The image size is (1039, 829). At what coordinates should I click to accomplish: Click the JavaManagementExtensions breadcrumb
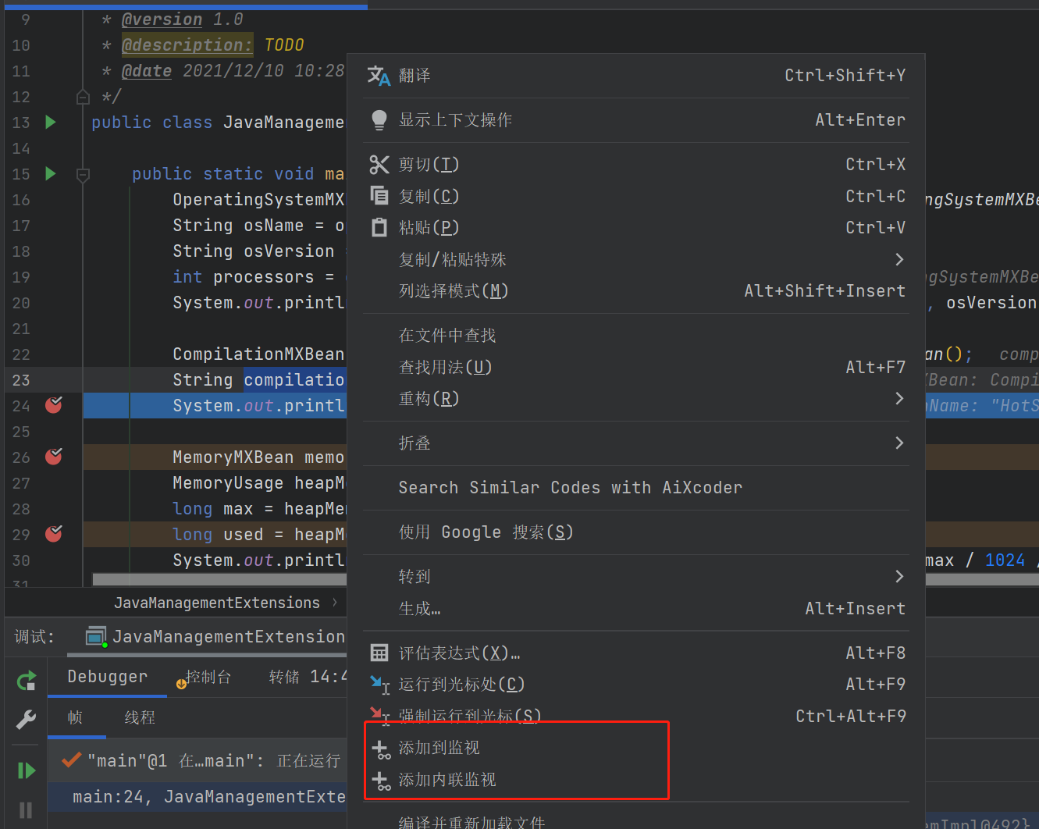coord(217,603)
